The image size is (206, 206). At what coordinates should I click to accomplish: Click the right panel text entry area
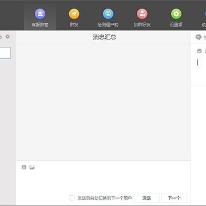tap(199, 70)
